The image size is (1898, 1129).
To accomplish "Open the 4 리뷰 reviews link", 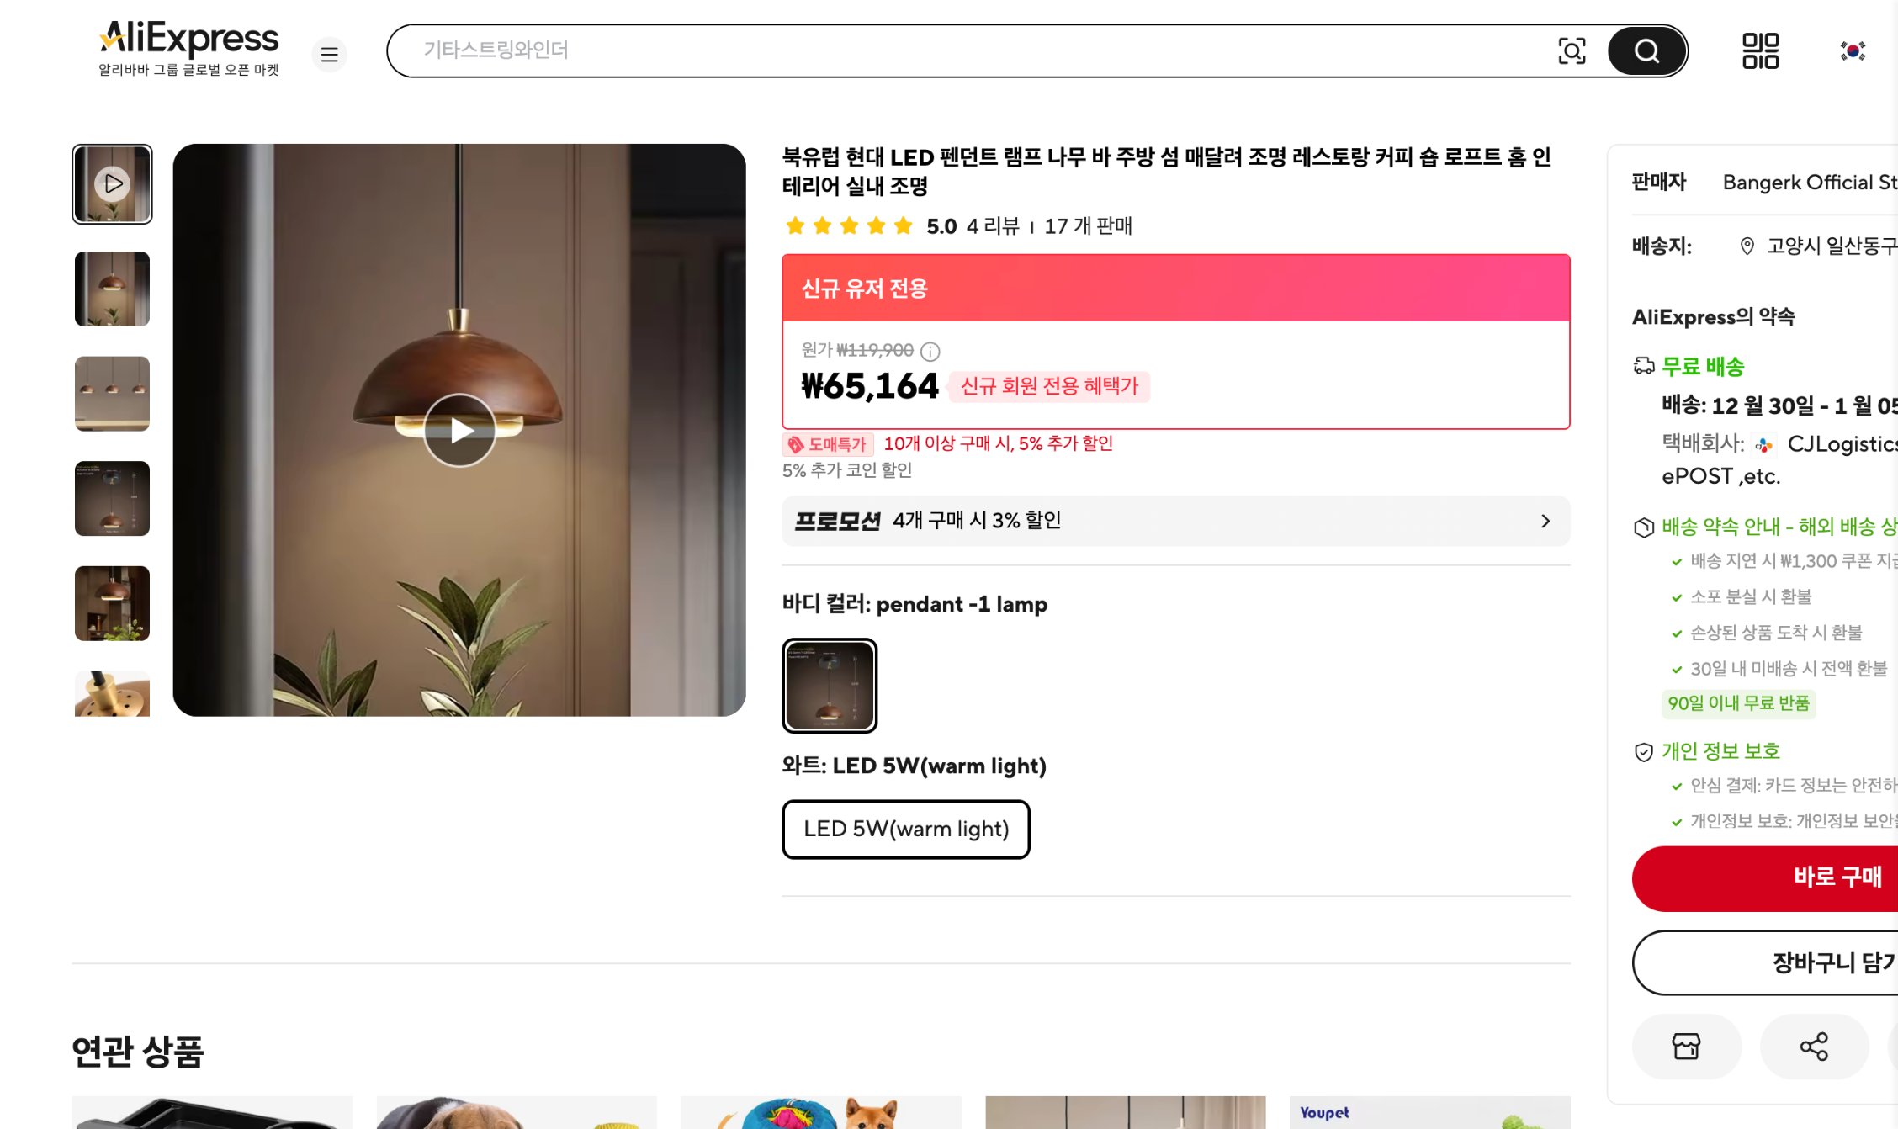I will 994,225.
